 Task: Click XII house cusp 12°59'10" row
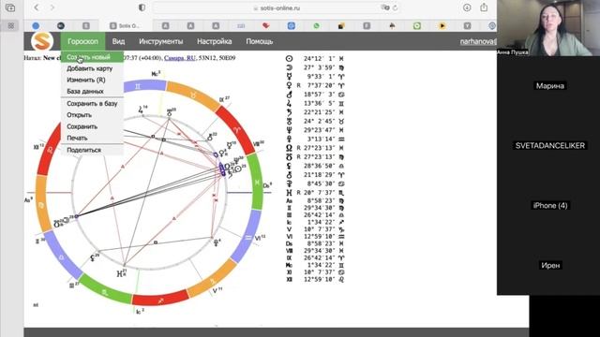point(315,279)
